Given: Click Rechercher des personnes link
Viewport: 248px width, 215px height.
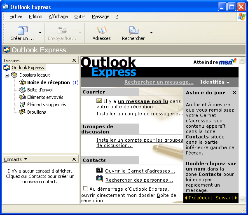Looking at the screenshot, I should (139, 180).
